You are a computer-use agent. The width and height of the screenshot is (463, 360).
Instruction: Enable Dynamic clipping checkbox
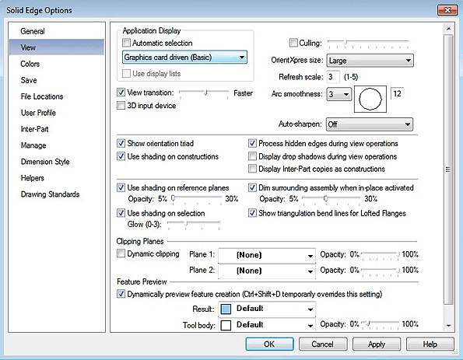[121, 253]
